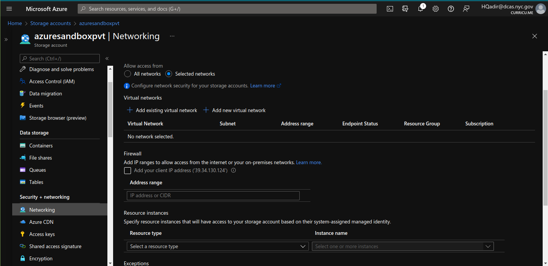Click Subnet column header
This screenshot has height=266, width=548.
[x=228, y=123]
